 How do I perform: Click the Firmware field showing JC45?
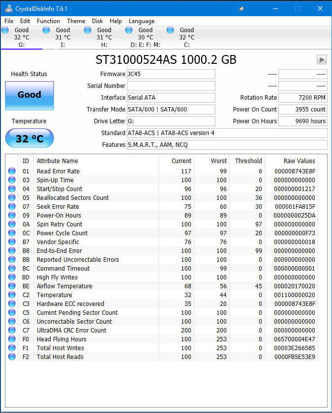tap(171, 74)
